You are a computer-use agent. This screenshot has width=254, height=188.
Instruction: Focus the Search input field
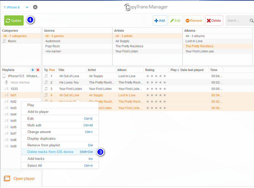coord(237,21)
